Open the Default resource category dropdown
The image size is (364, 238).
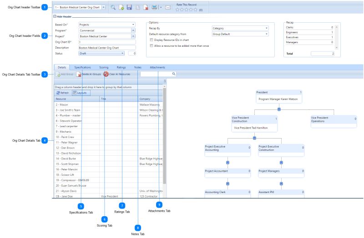point(240,34)
